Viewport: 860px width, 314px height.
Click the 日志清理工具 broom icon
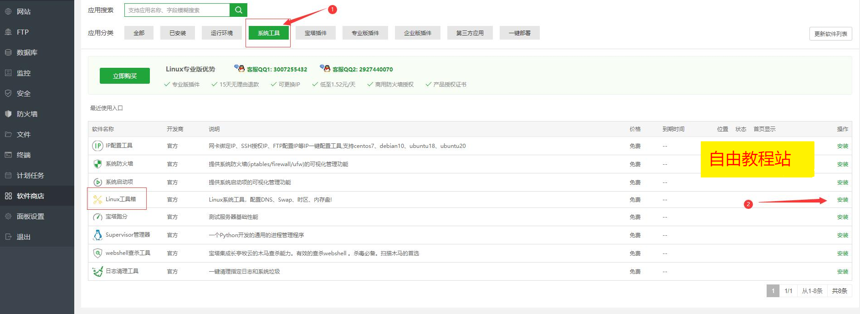point(97,272)
